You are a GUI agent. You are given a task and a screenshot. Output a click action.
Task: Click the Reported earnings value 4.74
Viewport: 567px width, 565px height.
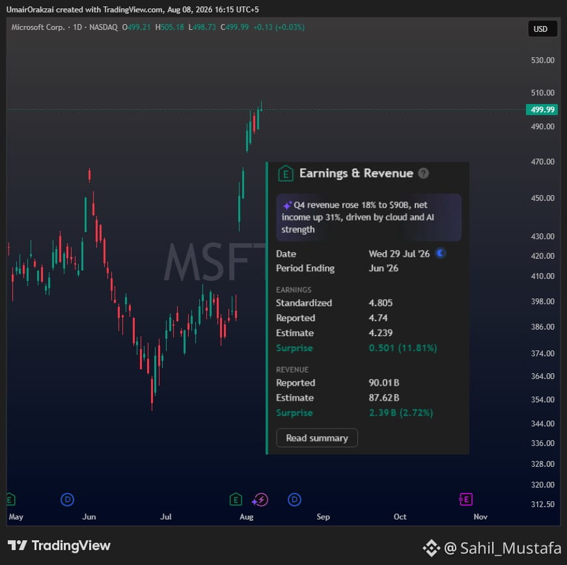point(378,318)
